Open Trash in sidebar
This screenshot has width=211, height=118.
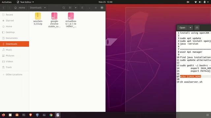[15, 67]
